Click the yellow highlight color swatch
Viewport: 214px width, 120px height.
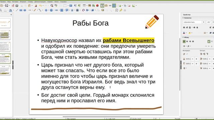click(x=190, y=33)
